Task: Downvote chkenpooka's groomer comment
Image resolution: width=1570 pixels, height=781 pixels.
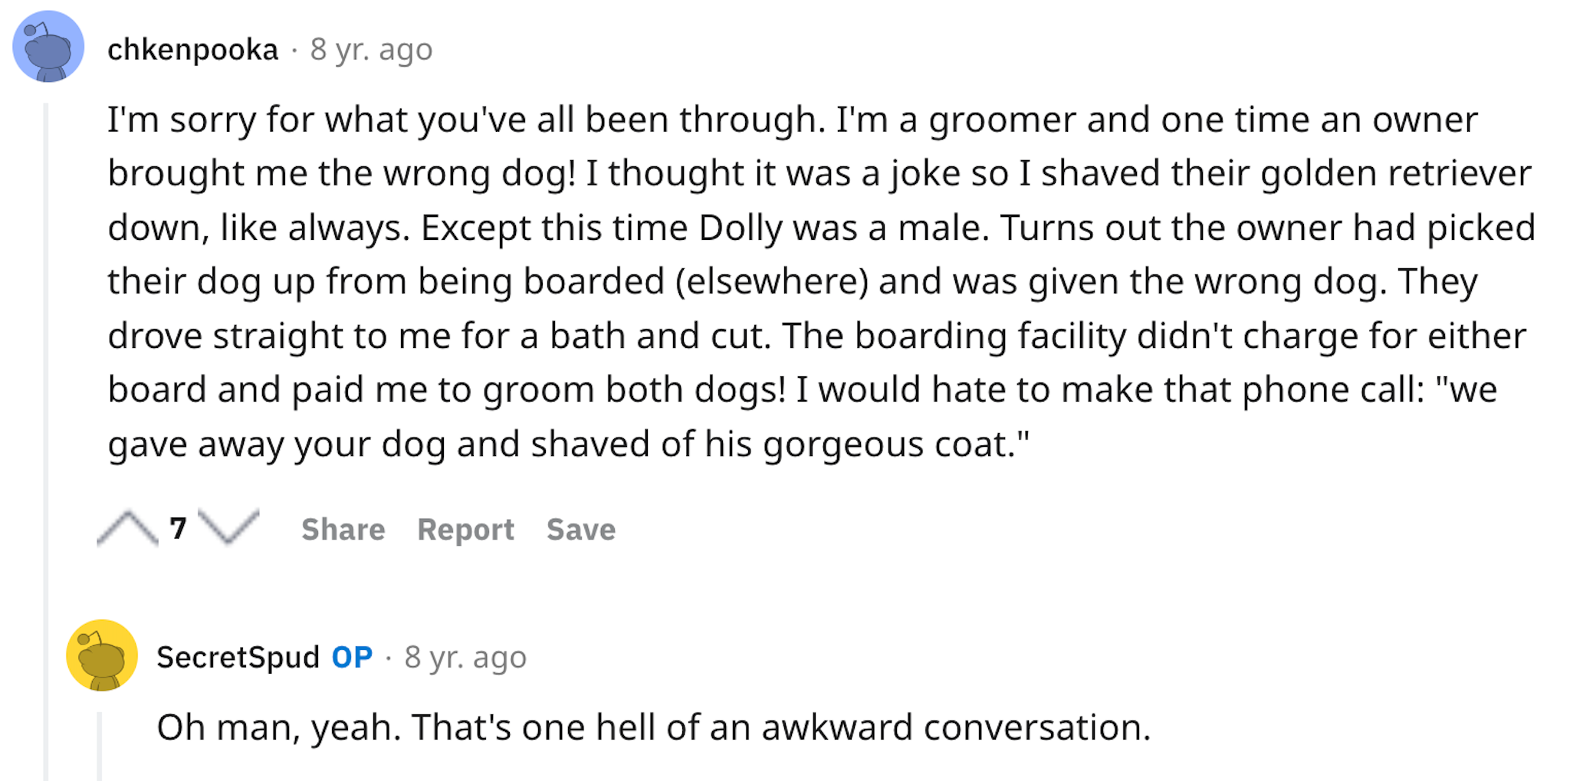Action: 228,527
